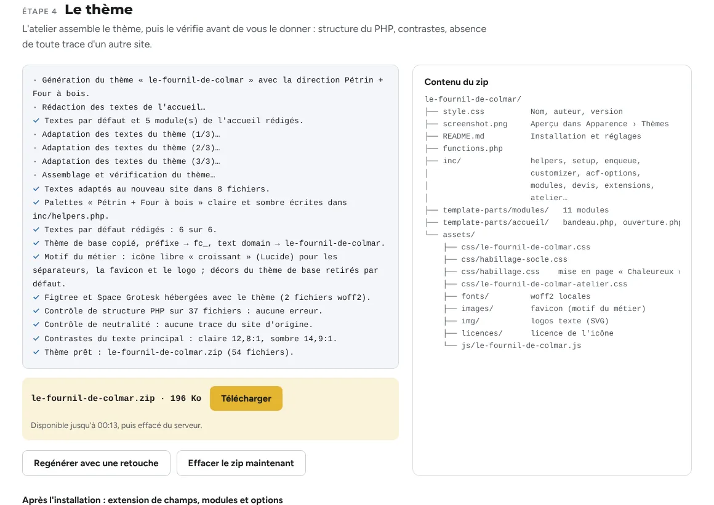The width and height of the screenshot is (714, 505).
Task: Click the checkmark beside 'Thème prêt' log line
Action: coord(36,352)
